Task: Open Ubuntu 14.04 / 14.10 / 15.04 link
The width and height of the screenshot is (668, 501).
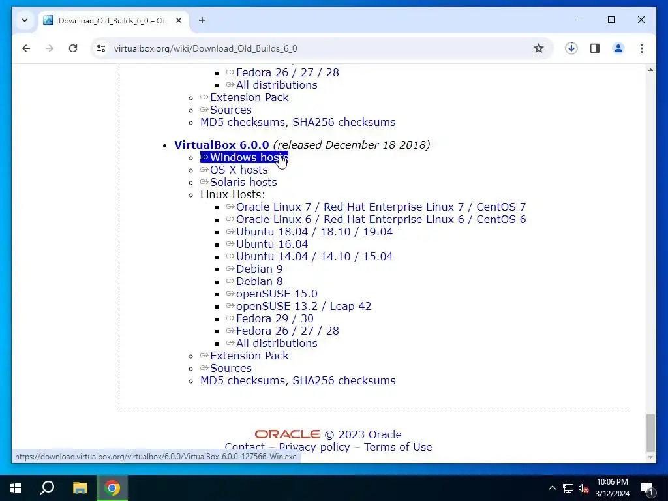Action: (x=310, y=256)
